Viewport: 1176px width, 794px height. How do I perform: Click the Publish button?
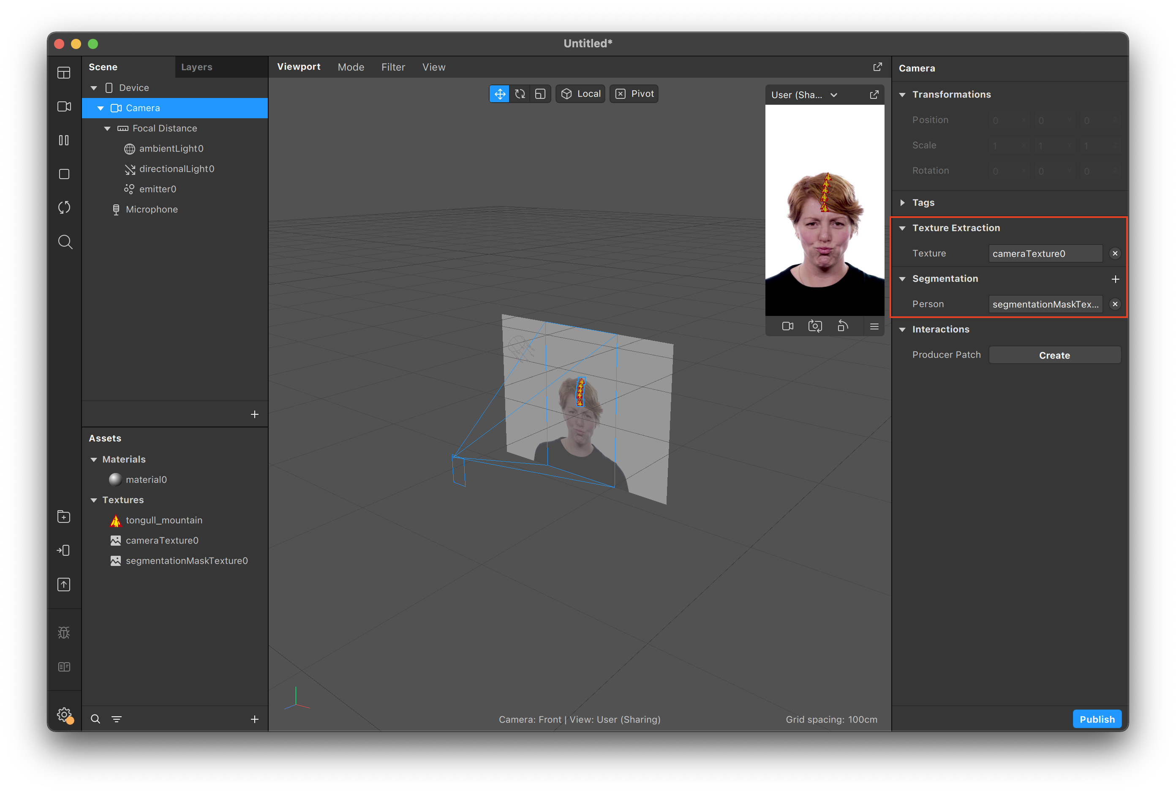pyautogui.click(x=1097, y=719)
